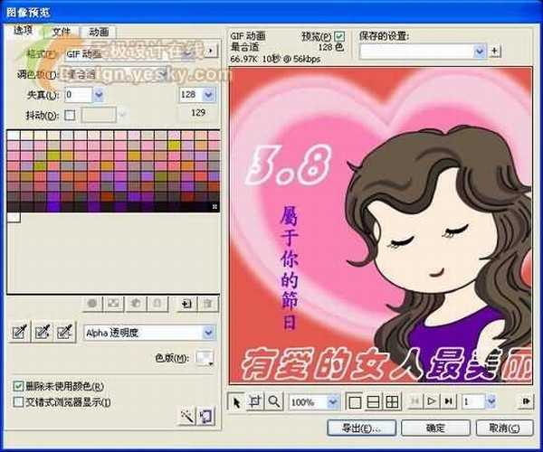Click the add color button under palette

click(186, 304)
